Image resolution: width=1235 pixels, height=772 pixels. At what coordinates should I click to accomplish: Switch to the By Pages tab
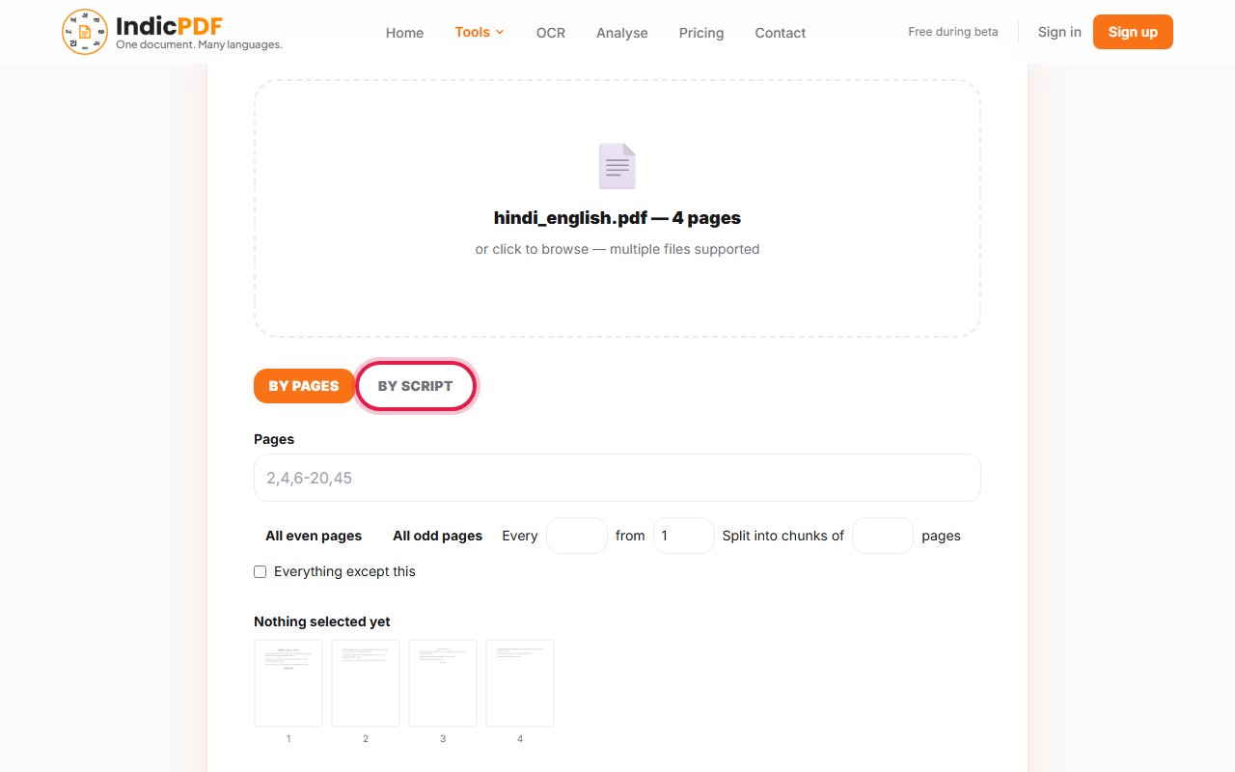coord(304,386)
